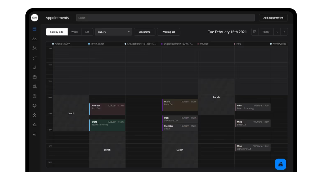Open the settings gear icon in sidebar
The height and width of the screenshot is (172, 322).
(x=34, y=96)
